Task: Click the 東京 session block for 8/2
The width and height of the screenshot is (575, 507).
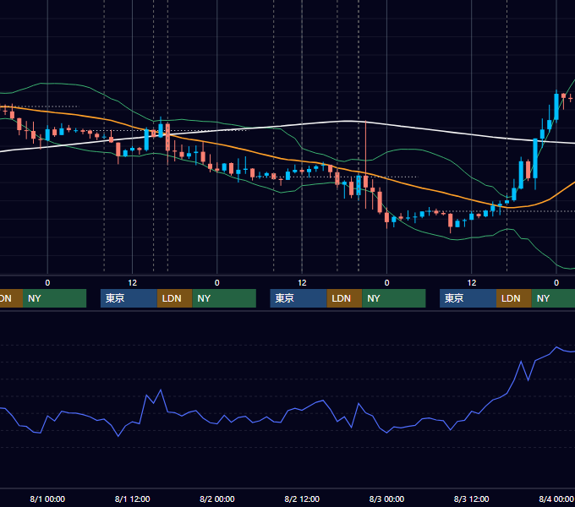Action: pos(298,298)
